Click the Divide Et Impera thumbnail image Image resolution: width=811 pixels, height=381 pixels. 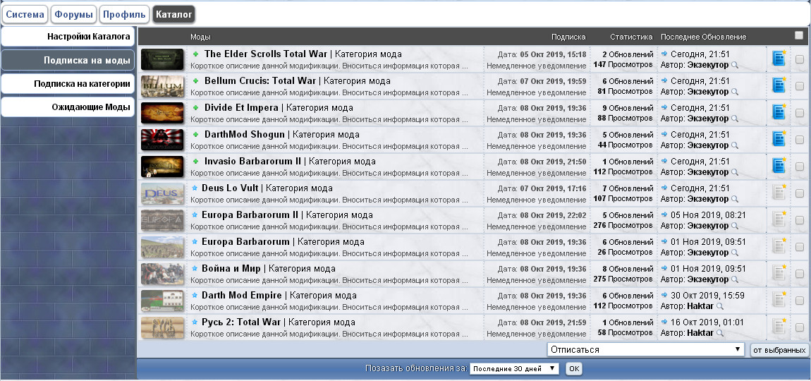coord(162,113)
